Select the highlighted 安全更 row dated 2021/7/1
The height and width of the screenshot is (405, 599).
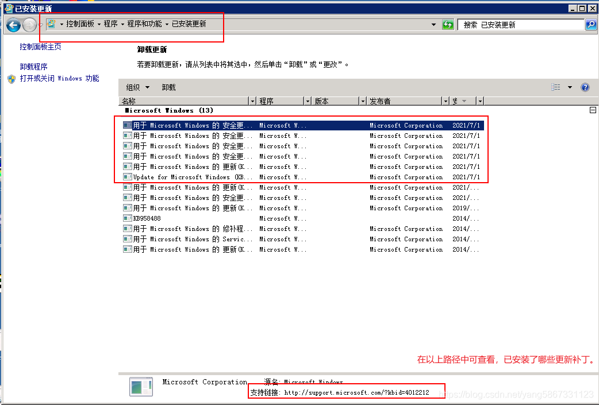(x=304, y=125)
